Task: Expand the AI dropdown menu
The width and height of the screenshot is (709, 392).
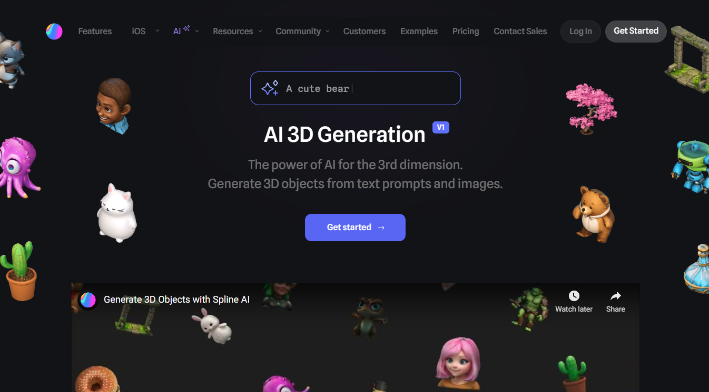Action: 186,31
